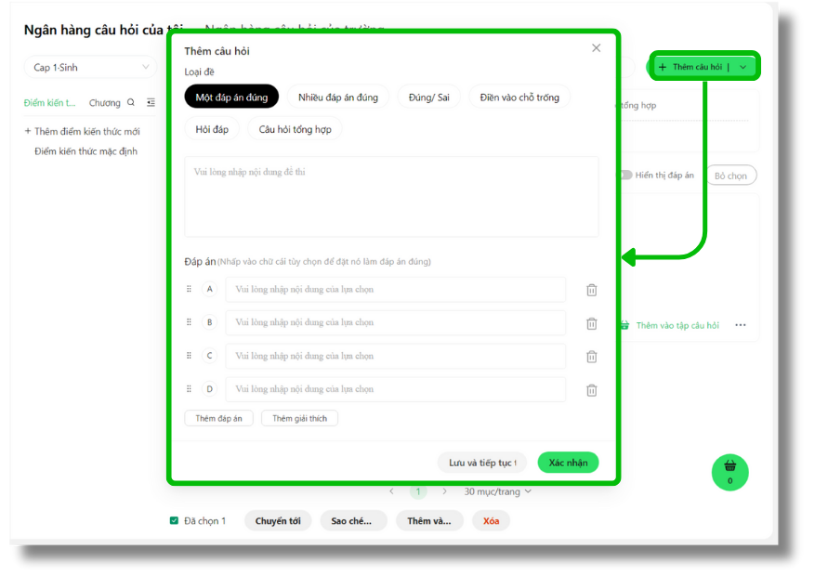Uncheck the Đã chọn 1 checkbox
This screenshot has height=575, width=815.
click(x=174, y=521)
